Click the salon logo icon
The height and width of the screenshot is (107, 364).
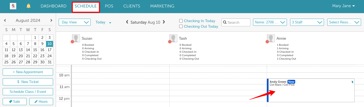13,6
